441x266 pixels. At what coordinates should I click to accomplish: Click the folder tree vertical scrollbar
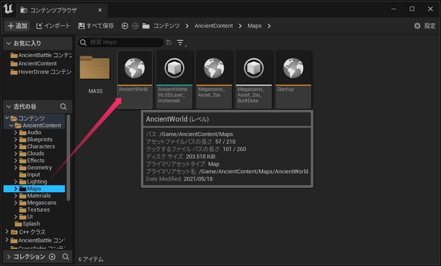click(68, 158)
